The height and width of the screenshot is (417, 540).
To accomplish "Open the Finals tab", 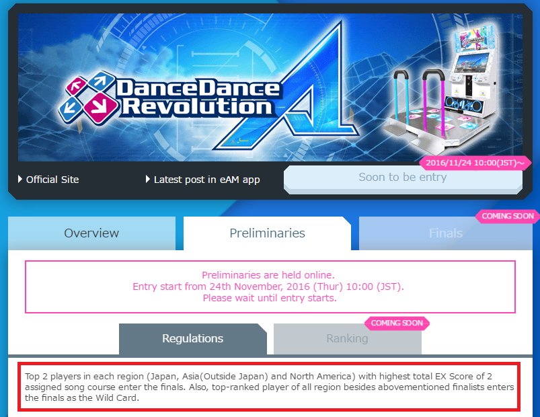I will pos(446,233).
